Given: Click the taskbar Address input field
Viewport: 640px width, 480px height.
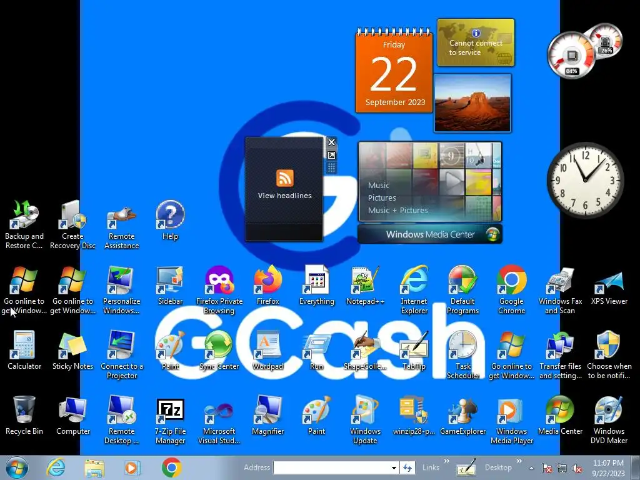Looking at the screenshot, I should (331, 467).
